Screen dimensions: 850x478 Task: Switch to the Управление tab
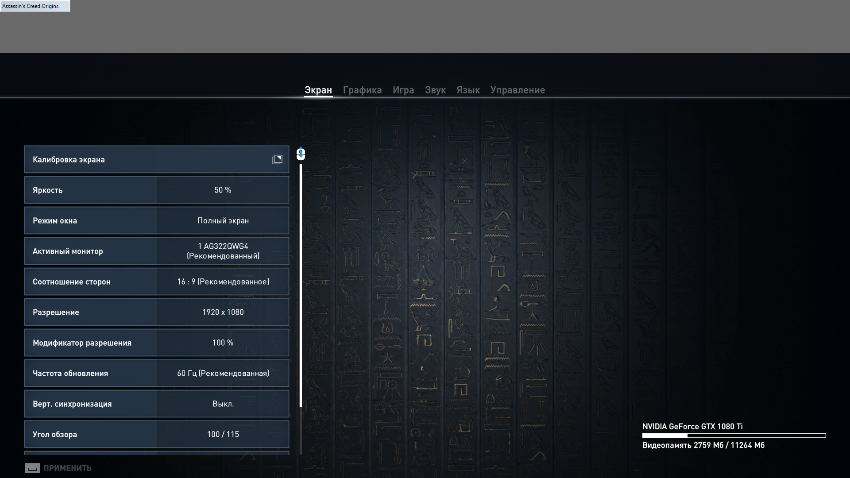click(517, 90)
